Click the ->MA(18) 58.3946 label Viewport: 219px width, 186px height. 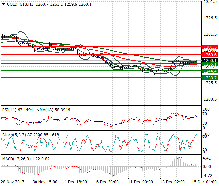[x=53, y=110]
